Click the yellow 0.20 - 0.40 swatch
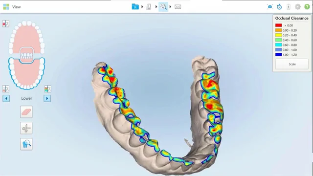 (x=278, y=35)
